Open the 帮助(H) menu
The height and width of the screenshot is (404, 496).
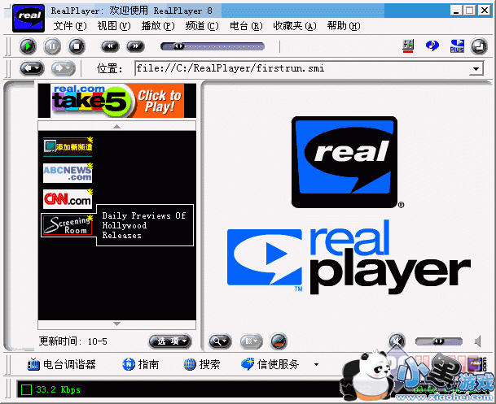[x=344, y=25]
